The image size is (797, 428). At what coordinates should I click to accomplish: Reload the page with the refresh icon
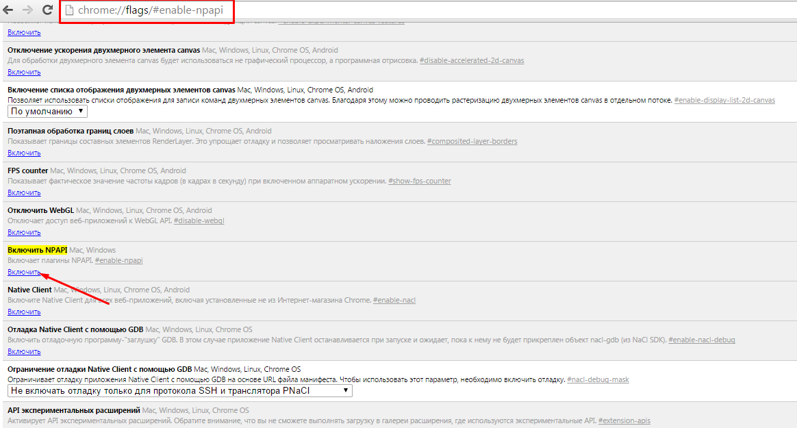point(47,10)
